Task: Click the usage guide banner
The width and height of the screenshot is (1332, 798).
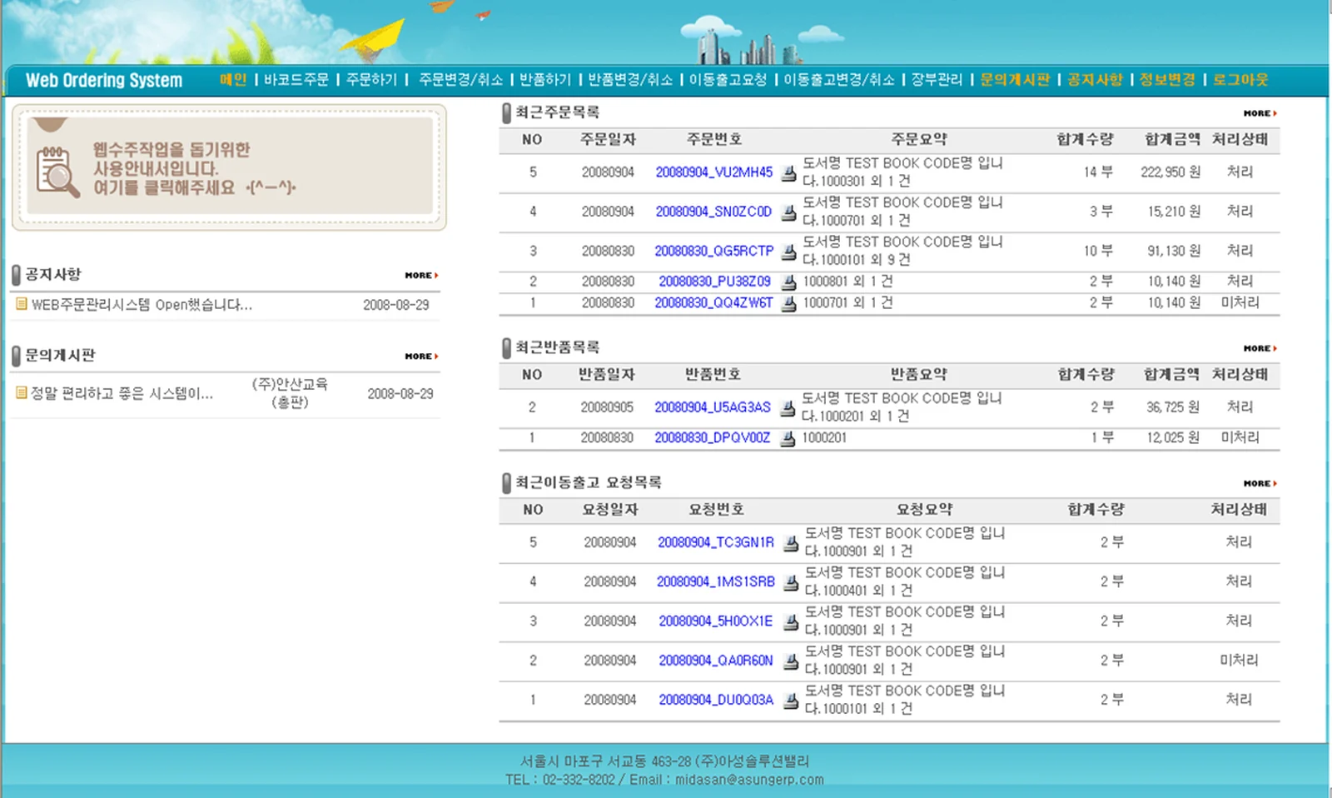Action: [x=229, y=167]
